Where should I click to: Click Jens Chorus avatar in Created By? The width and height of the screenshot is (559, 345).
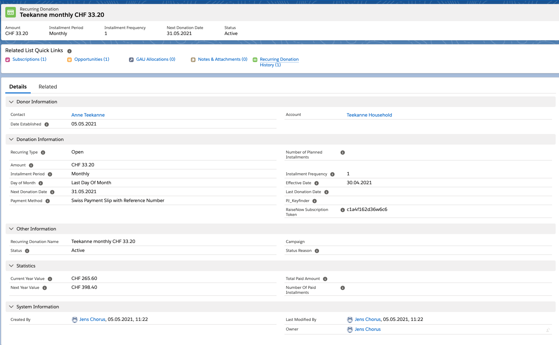[x=75, y=320]
